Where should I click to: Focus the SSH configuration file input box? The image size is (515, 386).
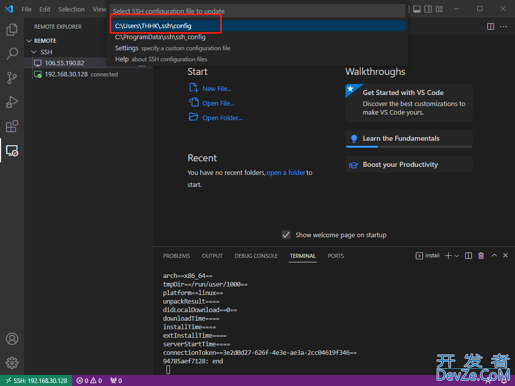tap(257, 11)
